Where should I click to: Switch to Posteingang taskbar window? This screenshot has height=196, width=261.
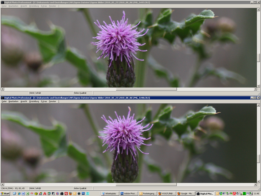[x=147, y=194]
